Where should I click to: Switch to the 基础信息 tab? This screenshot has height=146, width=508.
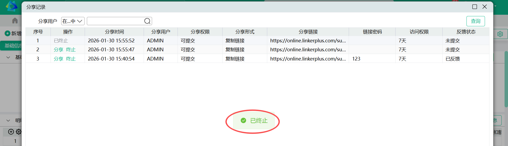(x=13, y=46)
